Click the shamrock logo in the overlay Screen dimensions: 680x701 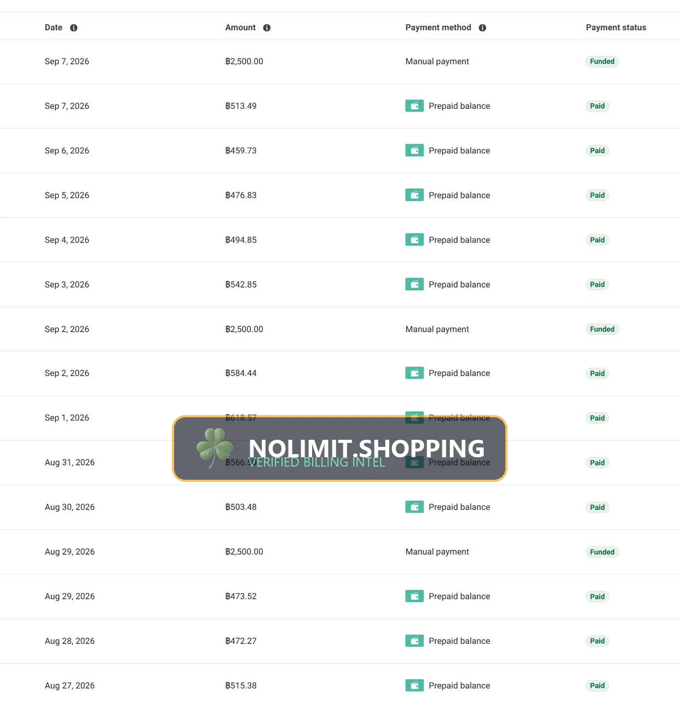[x=215, y=448]
